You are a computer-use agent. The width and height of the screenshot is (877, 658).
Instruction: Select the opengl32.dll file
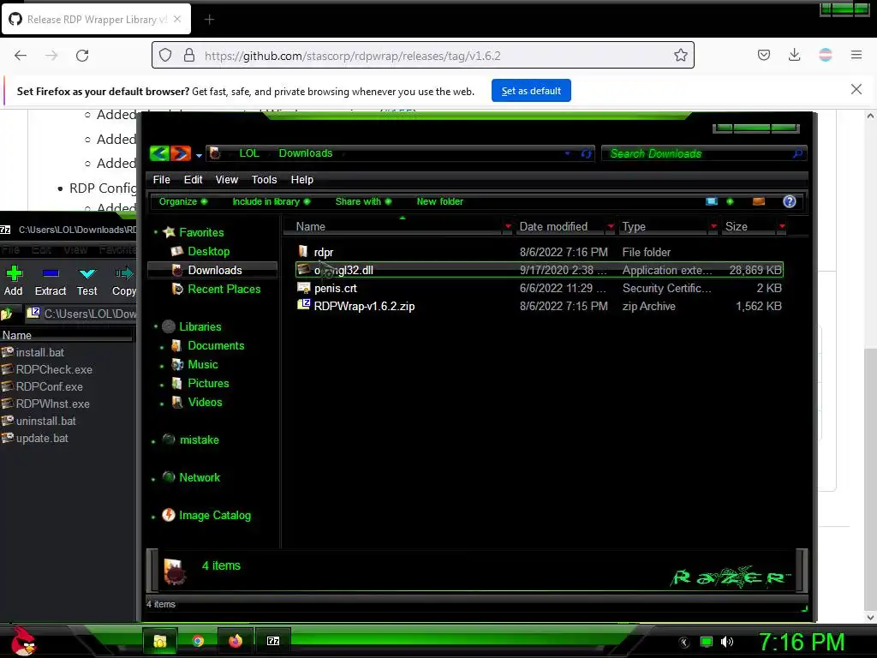540,270
